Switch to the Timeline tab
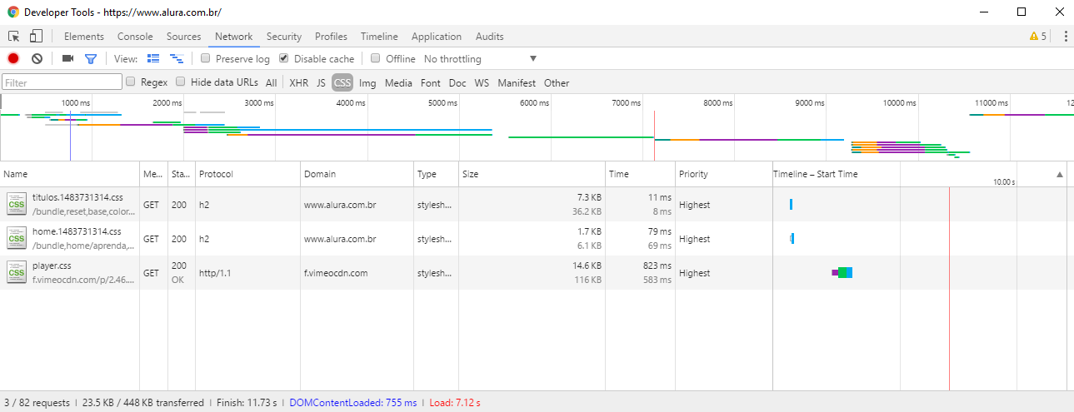This screenshot has width=1074, height=412. [x=379, y=37]
